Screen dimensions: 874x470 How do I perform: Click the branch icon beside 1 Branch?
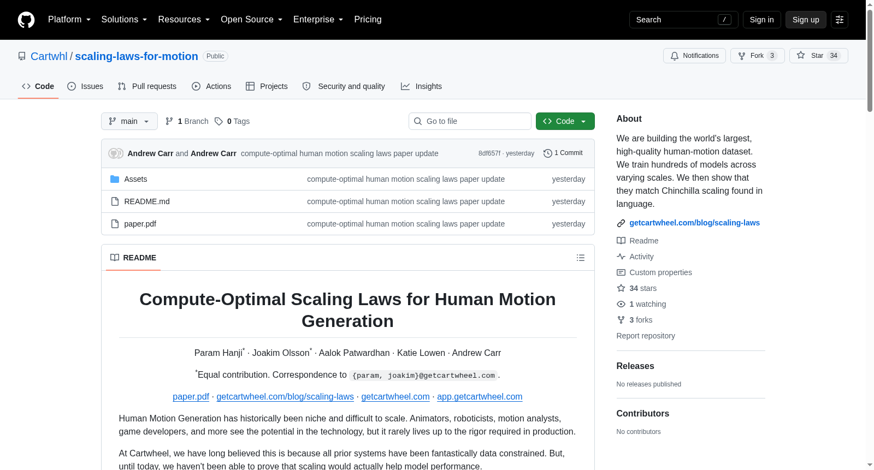(169, 121)
